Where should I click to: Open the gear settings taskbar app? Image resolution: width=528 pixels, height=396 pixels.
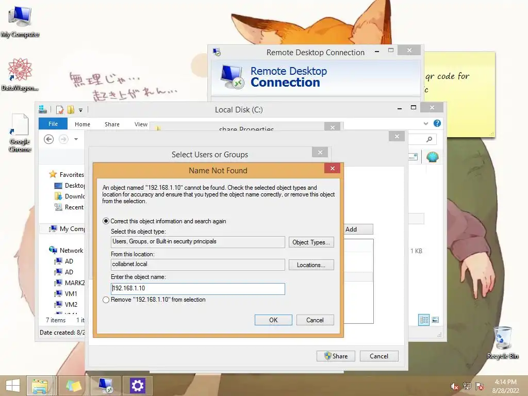pyautogui.click(x=137, y=386)
